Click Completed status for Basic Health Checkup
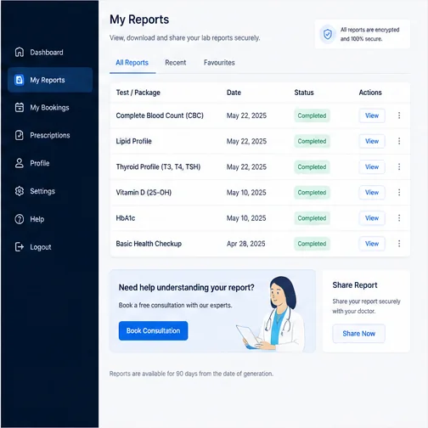The image size is (428, 428). pos(312,244)
